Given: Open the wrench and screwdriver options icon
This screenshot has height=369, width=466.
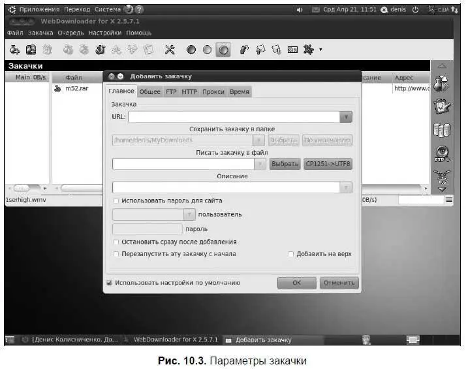Looking at the screenshot, I should point(170,50).
